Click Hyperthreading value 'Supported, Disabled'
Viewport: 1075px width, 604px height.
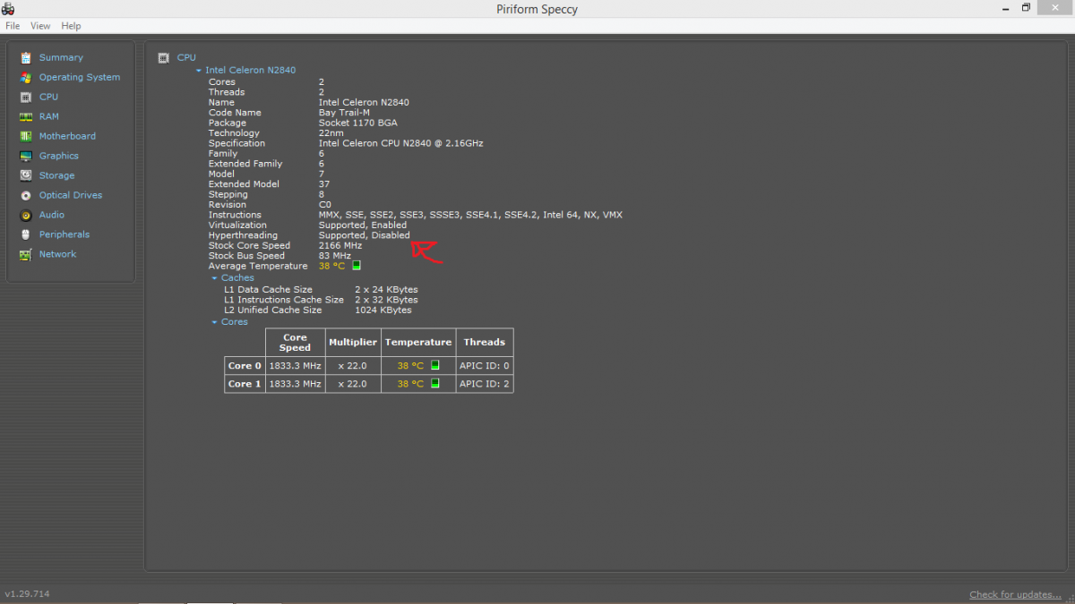(x=365, y=235)
